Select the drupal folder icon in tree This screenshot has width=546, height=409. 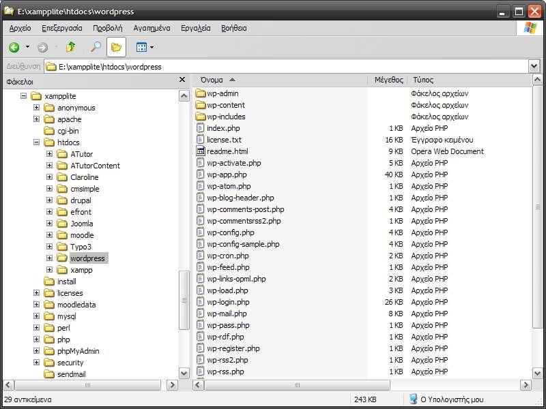tap(62, 200)
